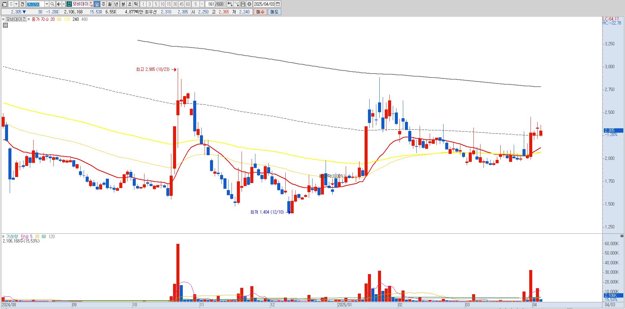The width and height of the screenshot is (625, 309).
Task: Click the 전 button beside code field
Action: click(22, 4)
